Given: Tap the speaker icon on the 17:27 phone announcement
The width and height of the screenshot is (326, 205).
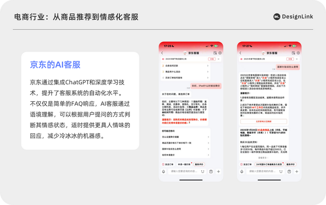Looking at the screenshot, I should [241, 59].
